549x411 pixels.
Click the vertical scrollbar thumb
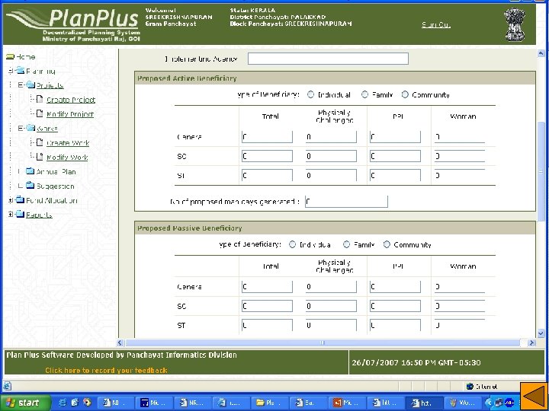pyautogui.click(x=541, y=171)
